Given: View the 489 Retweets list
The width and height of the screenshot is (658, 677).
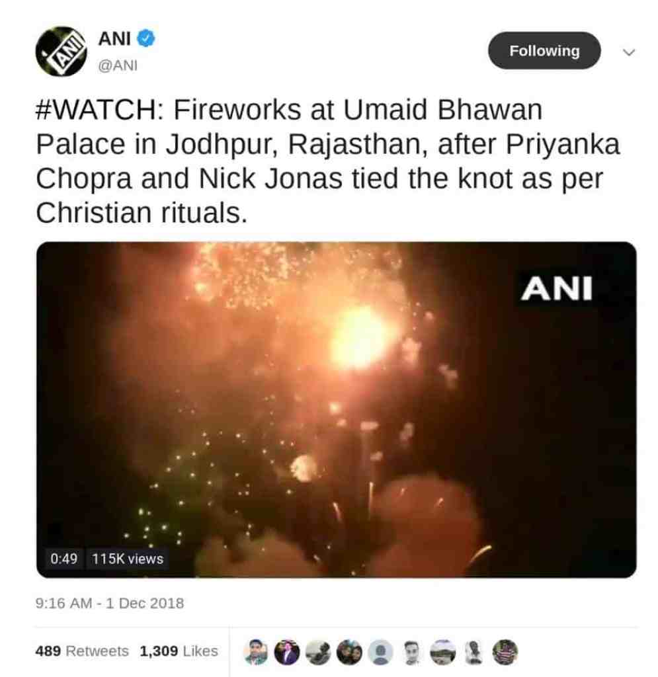Looking at the screenshot, I should coord(82,651).
